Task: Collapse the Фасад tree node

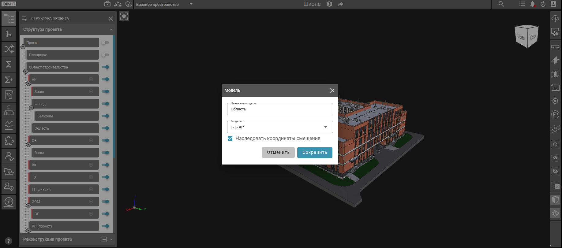Action: pyautogui.click(x=31, y=108)
